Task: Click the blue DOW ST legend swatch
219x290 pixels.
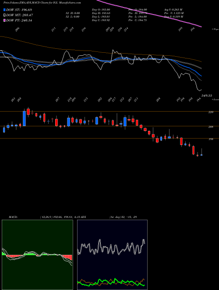Action: point(4,10)
